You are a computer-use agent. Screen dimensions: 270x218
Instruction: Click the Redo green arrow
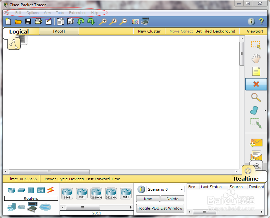point(91,22)
